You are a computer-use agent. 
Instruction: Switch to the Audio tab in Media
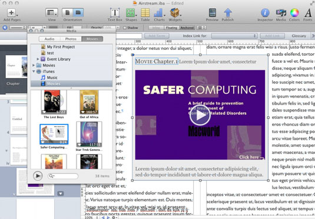pyautogui.click(x=49, y=39)
